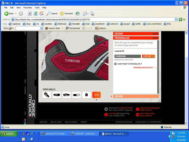Check "I don't want to personalize it"
This screenshot has width=189, height=142.
(x=115, y=64)
